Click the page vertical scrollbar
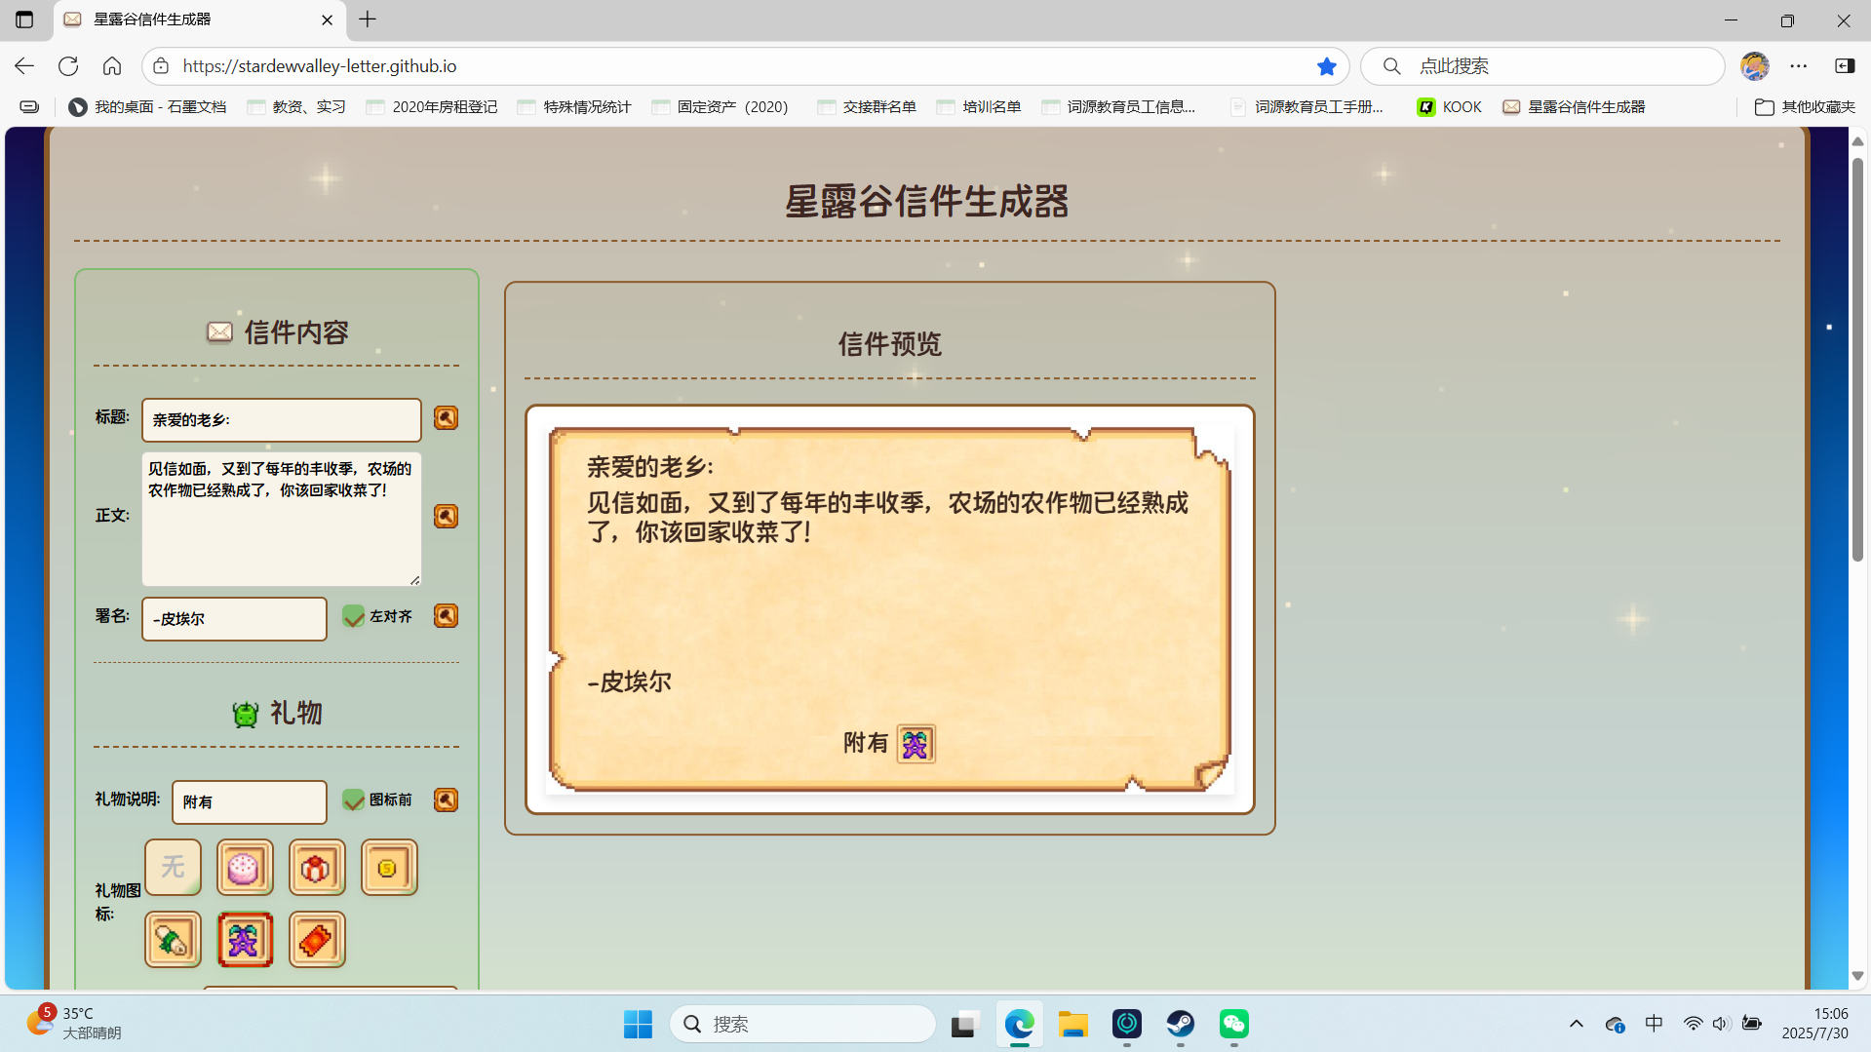This screenshot has height=1052, width=1871. pos(1857,358)
